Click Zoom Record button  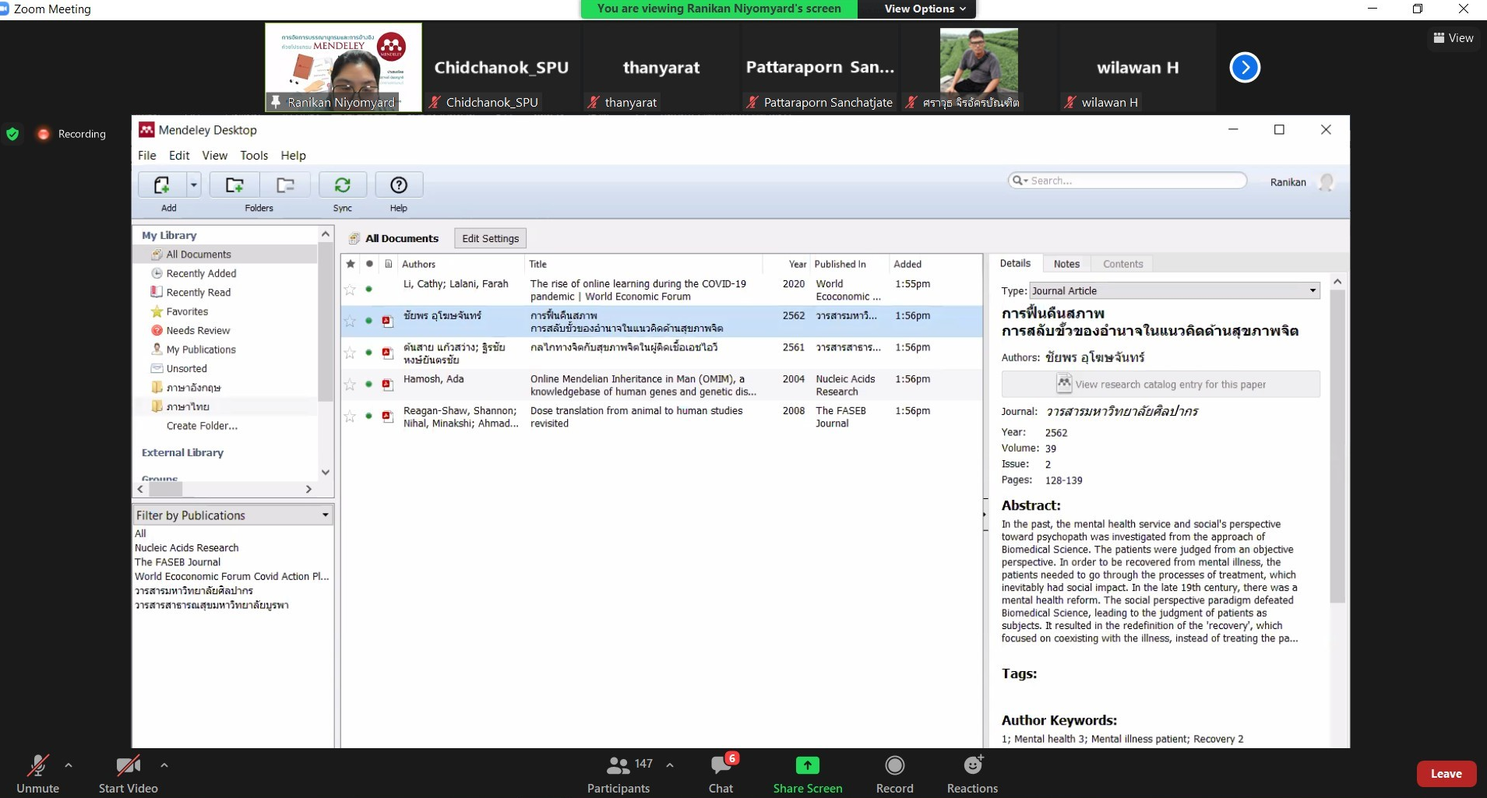[894, 775]
